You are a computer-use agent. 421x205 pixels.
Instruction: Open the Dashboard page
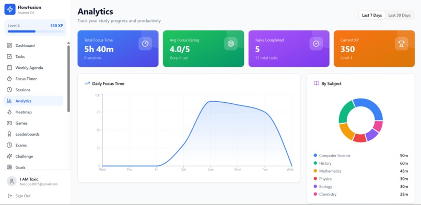33,45
